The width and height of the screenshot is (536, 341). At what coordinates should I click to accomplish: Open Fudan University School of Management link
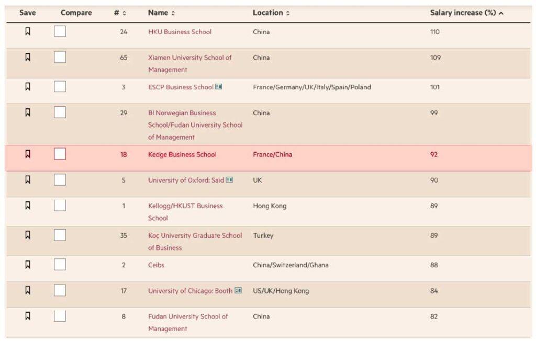(x=188, y=316)
